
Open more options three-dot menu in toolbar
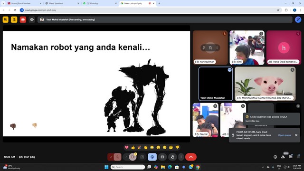tap(181, 157)
